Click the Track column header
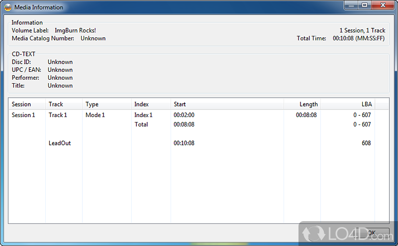Screen dimensions: 398x246 click(64, 104)
